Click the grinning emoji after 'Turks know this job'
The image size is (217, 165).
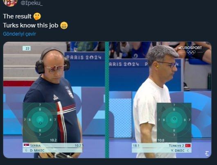64,25
